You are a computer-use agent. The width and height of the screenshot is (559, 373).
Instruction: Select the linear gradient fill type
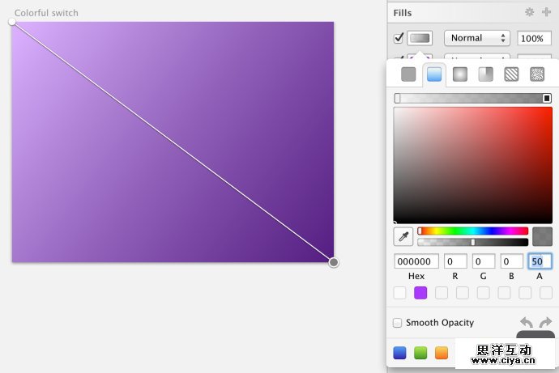pyautogui.click(x=434, y=74)
